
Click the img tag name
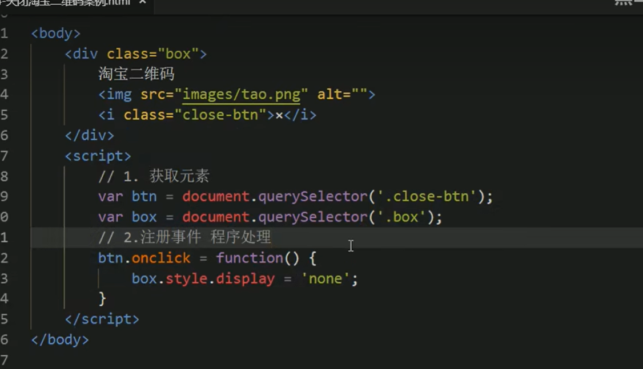(119, 95)
